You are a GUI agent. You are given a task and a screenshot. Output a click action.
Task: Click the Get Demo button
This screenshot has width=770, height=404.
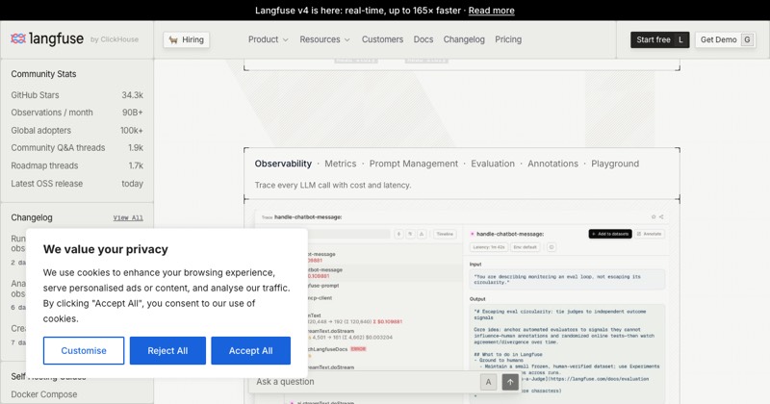(x=726, y=39)
